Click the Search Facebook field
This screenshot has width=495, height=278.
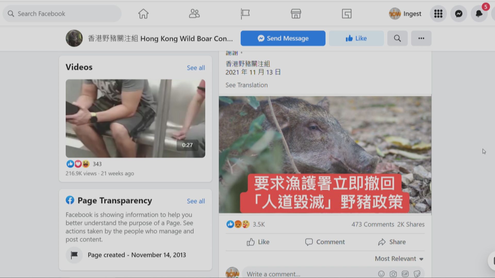point(62,14)
